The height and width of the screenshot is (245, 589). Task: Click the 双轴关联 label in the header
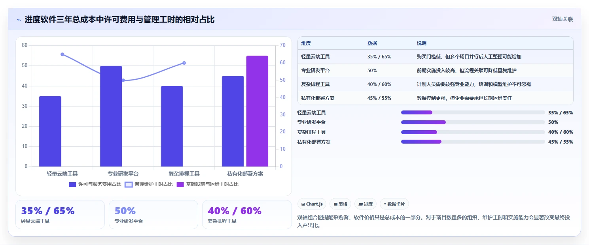coord(562,19)
